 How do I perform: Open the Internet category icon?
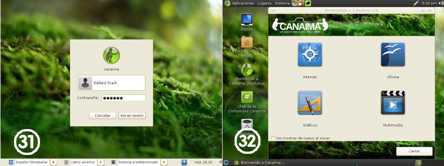click(x=310, y=54)
